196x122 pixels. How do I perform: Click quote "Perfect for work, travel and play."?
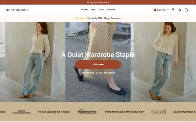coord(125,112)
